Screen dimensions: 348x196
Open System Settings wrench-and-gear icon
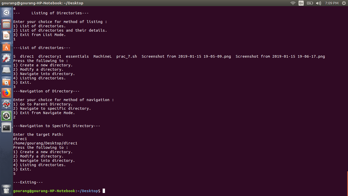(x=6, y=58)
